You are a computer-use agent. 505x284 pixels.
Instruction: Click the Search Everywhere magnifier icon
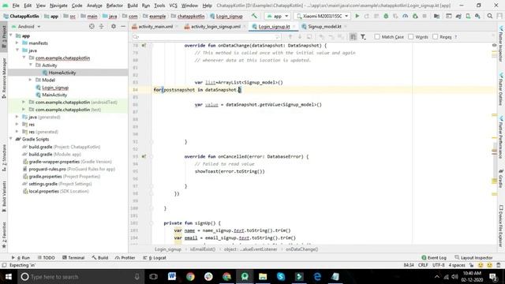click(x=489, y=16)
